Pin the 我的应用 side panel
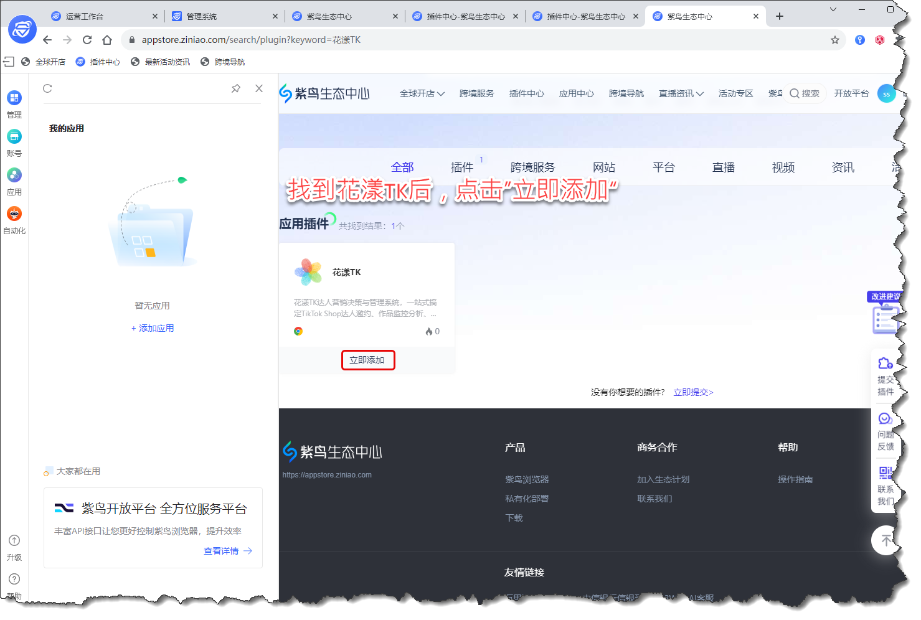The image size is (921, 620). pyautogui.click(x=235, y=88)
